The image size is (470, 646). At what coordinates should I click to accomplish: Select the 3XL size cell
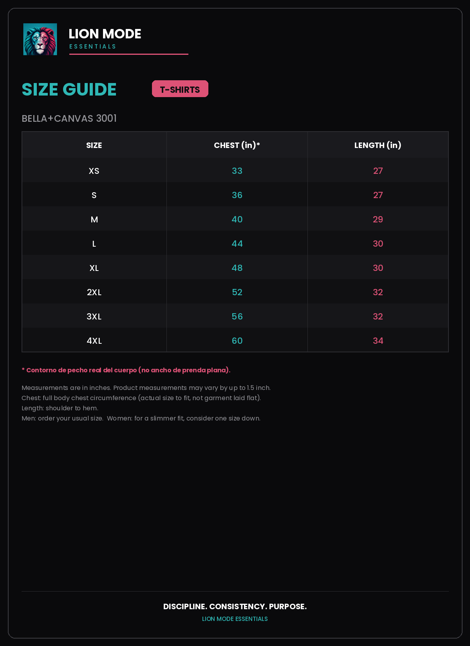coord(94,316)
